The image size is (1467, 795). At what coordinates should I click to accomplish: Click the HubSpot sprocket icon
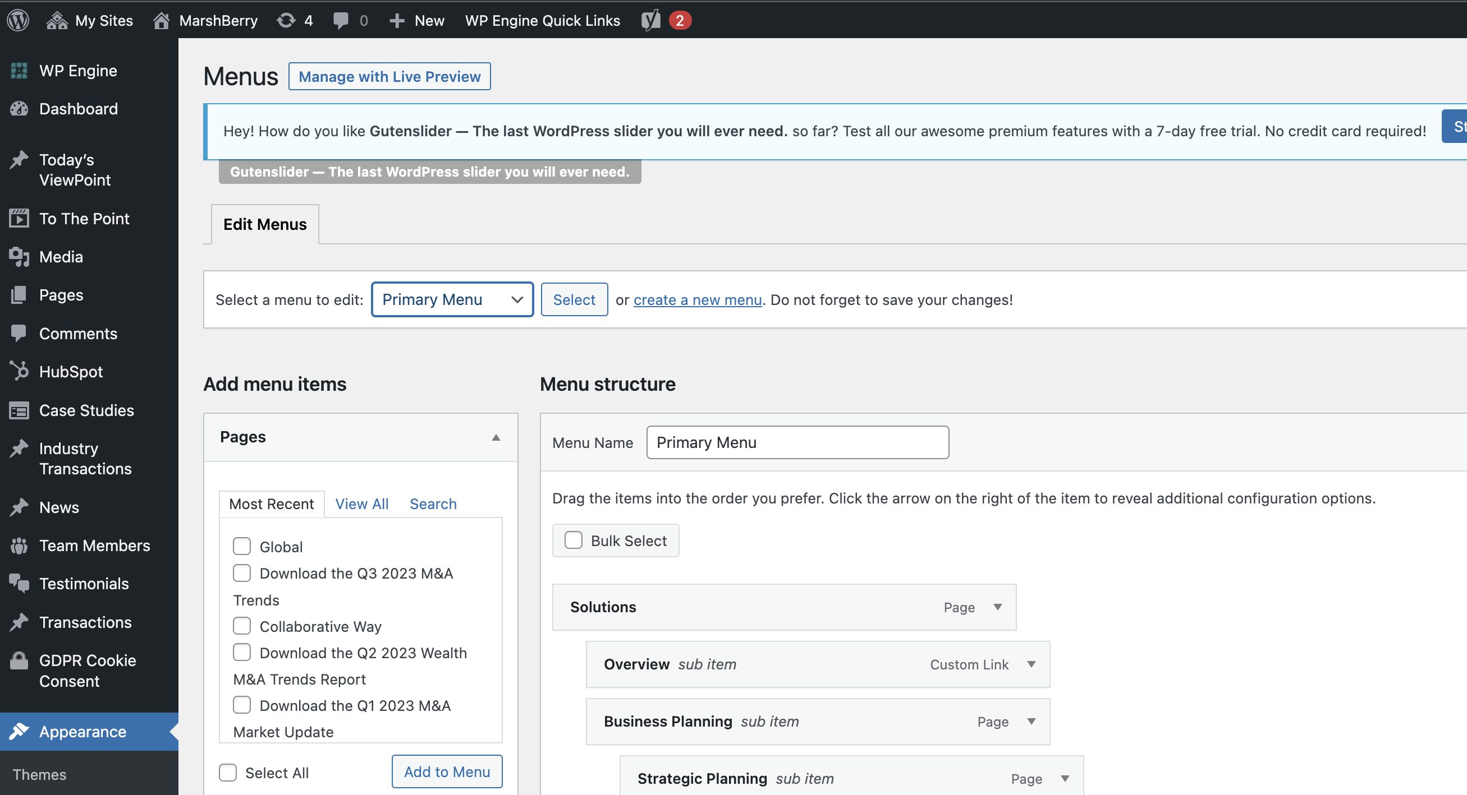coord(19,371)
